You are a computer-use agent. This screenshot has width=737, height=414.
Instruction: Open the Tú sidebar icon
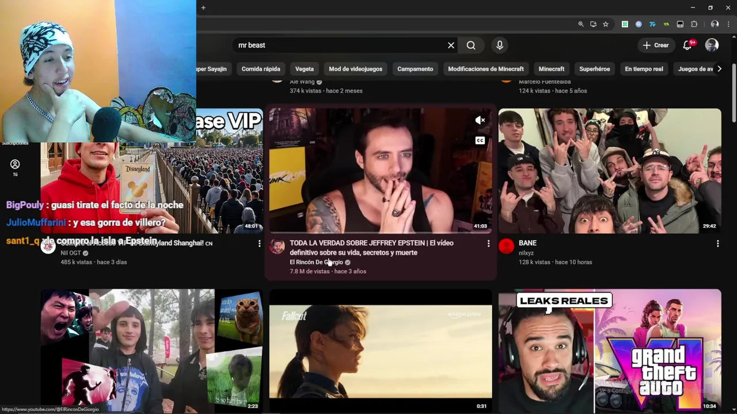pos(15,167)
